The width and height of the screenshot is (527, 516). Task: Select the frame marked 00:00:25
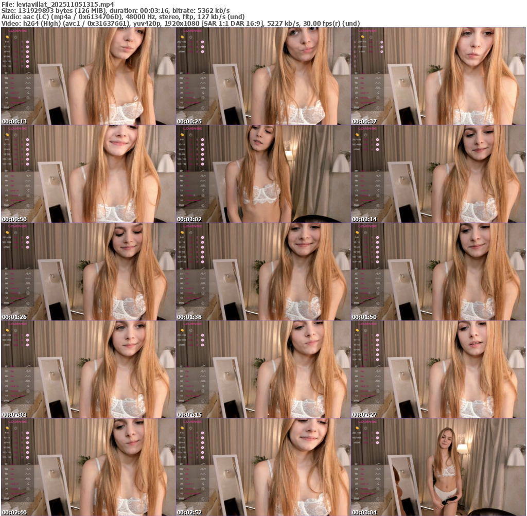[x=263, y=76]
